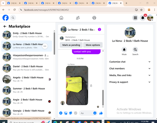Click the La Nena house thumbnail in details panel

[x=130, y=33]
